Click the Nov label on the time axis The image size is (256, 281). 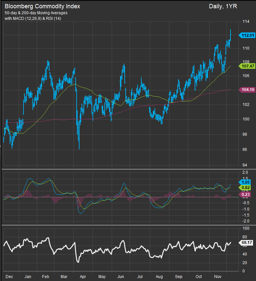(x=218, y=276)
